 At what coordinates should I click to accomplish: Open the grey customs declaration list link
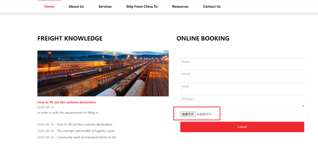[x=84, y=124]
